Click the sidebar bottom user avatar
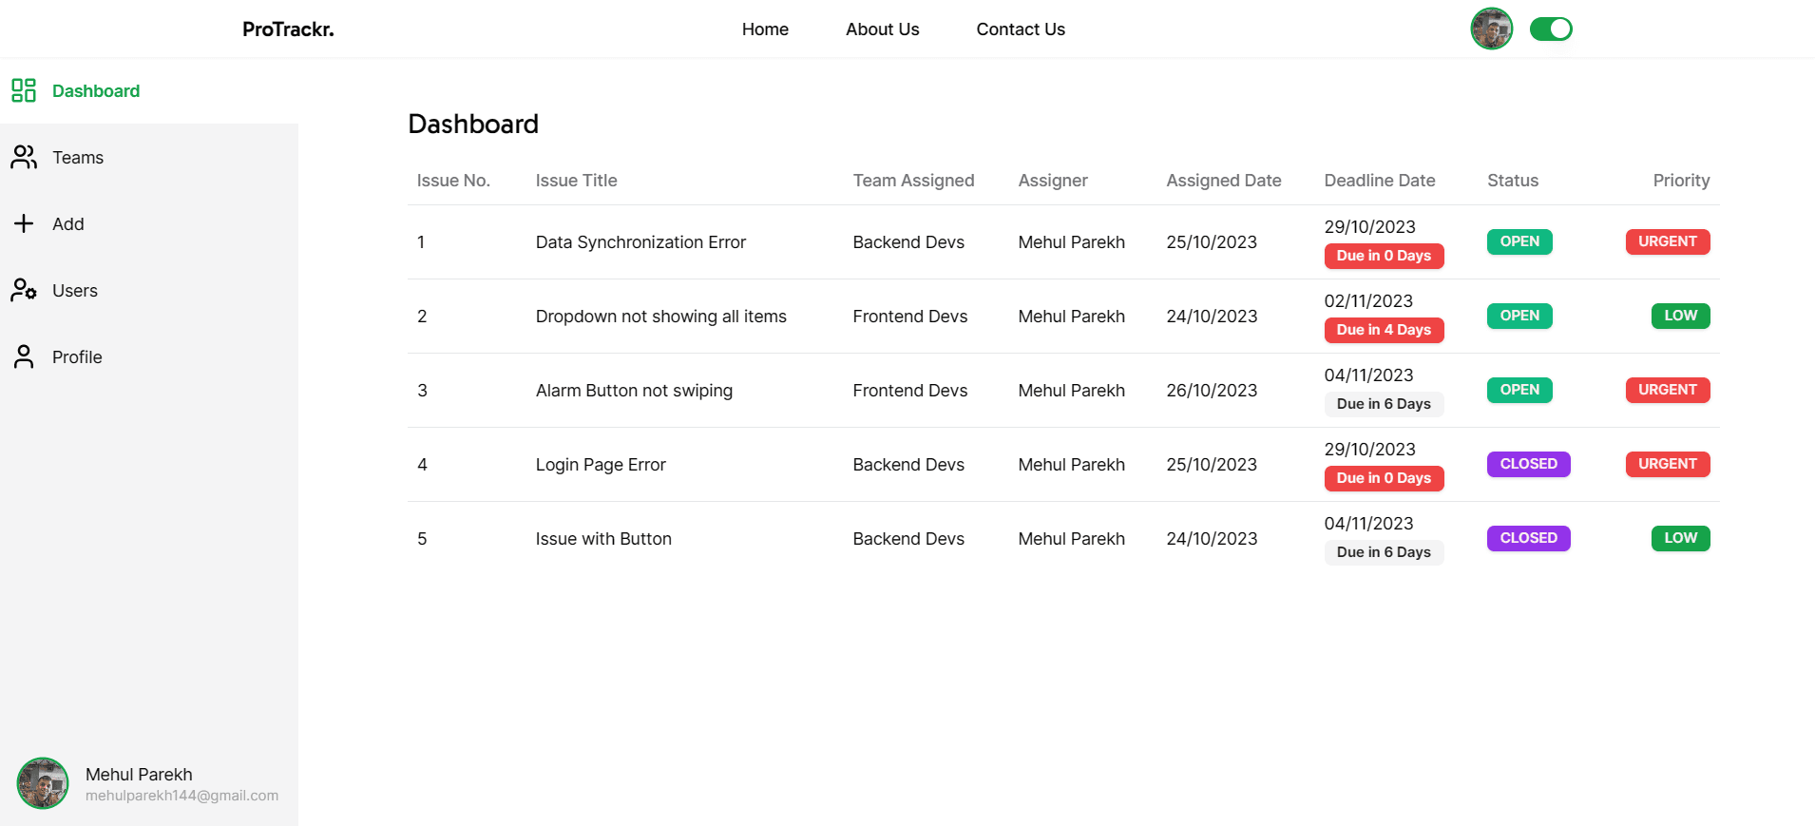 [x=43, y=783]
